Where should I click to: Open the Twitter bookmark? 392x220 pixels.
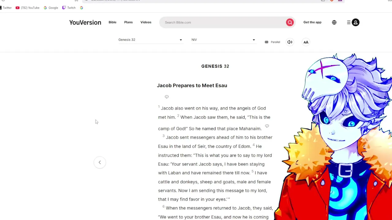[6, 8]
